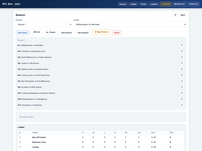The height and width of the screenshot is (151, 202).
Task: Click the VFL Sim title
Action: tap(7, 4)
